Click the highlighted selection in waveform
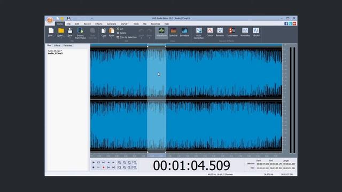Screen dimensions: 342x192 point(157,99)
